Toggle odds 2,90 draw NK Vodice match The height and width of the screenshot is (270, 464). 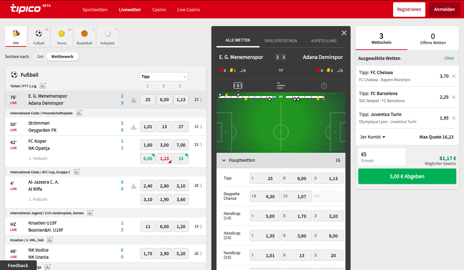point(164,254)
